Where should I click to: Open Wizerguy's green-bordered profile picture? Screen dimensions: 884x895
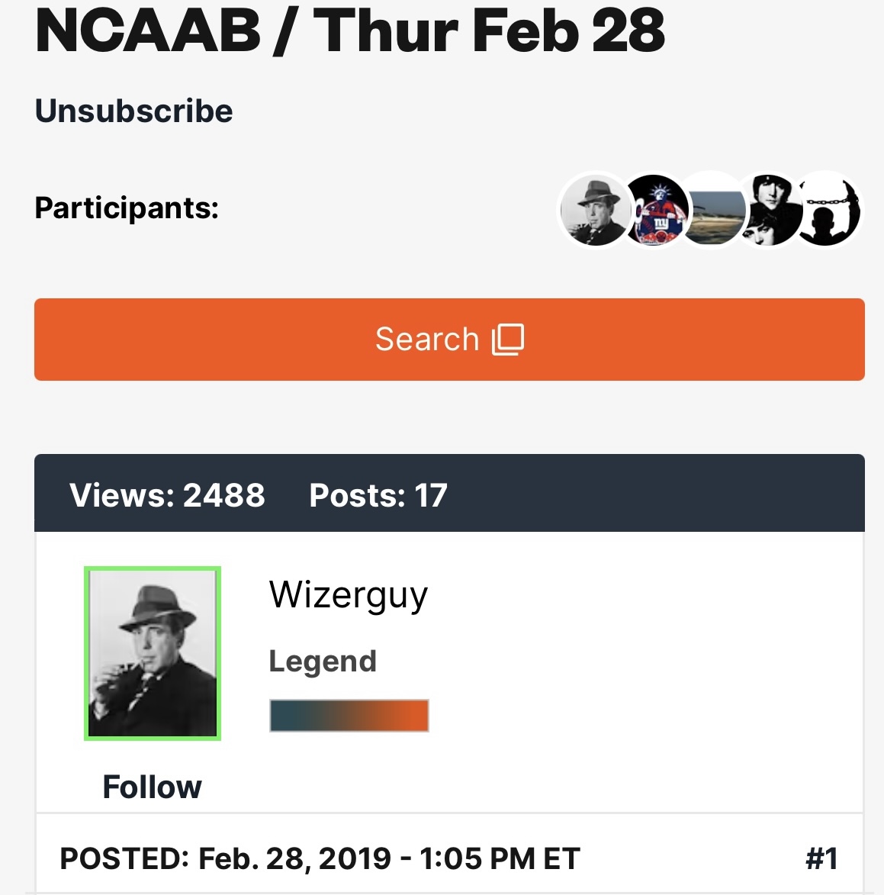153,653
